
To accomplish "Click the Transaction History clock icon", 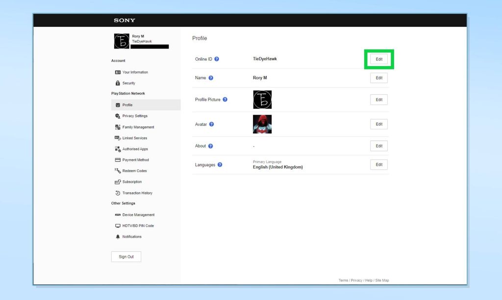I will click(118, 193).
